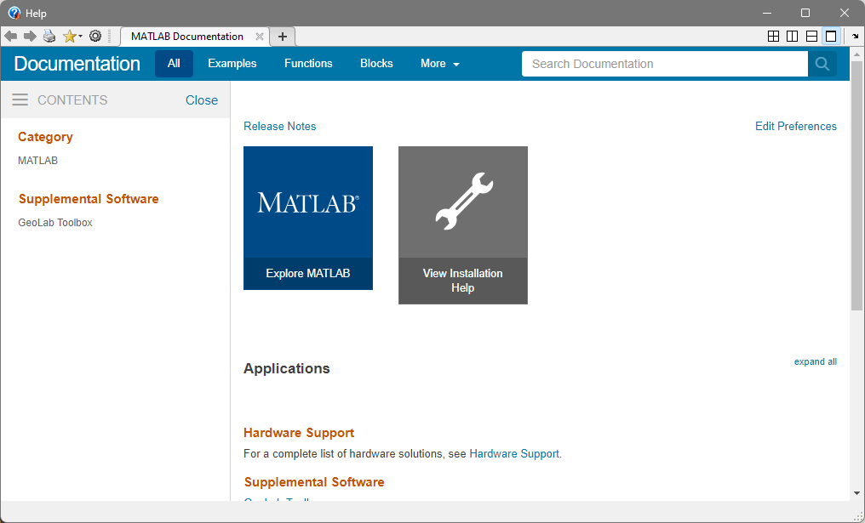The height and width of the screenshot is (523, 865).
Task: Click the Category sidebar heading
Action: [45, 137]
